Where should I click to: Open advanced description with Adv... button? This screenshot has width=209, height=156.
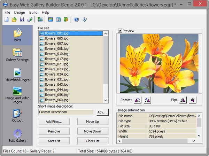click(x=102, y=112)
